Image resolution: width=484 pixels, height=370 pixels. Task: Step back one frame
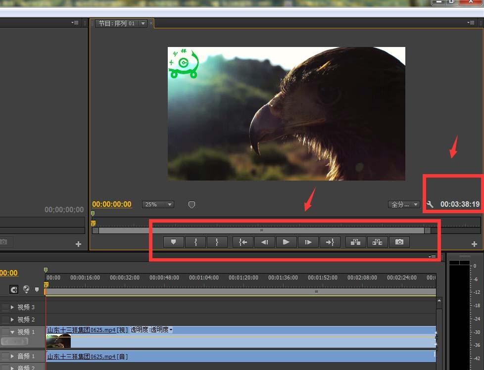(265, 242)
